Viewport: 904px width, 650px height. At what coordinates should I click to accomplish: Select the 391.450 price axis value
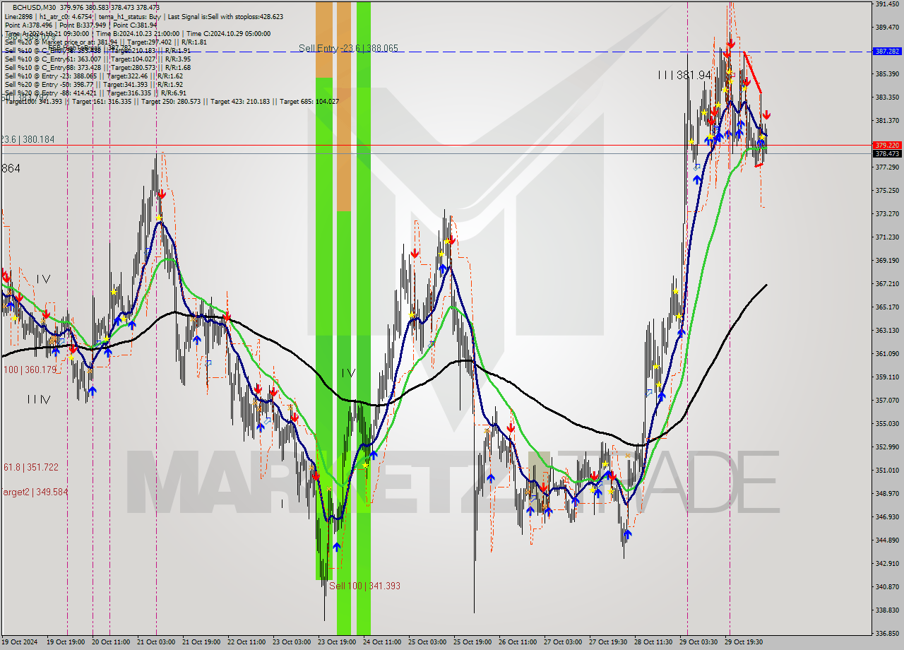point(887,4)
